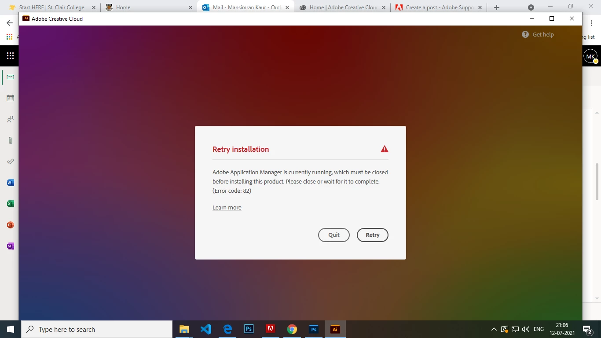The width and height of the screenshot is (601, 338).
Task: Open the first Photoshop taskbar icon
Action: 249,329
